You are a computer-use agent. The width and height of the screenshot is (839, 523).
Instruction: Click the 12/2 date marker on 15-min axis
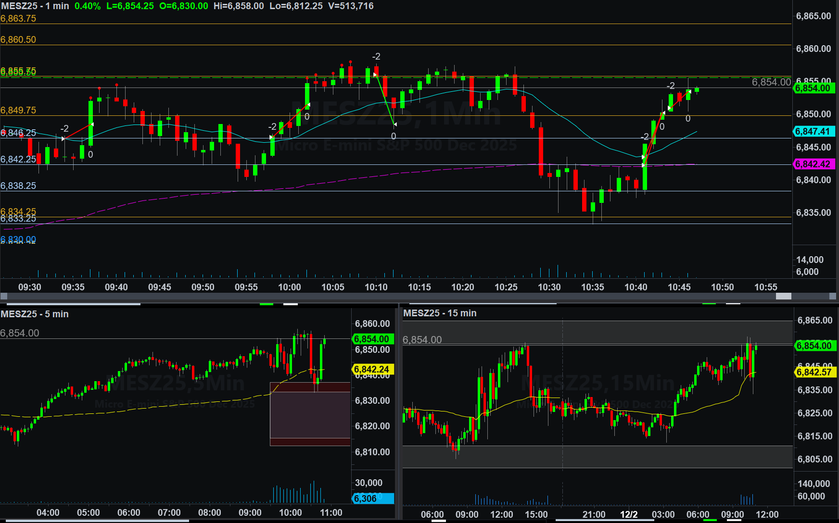[x=629, y=514]
